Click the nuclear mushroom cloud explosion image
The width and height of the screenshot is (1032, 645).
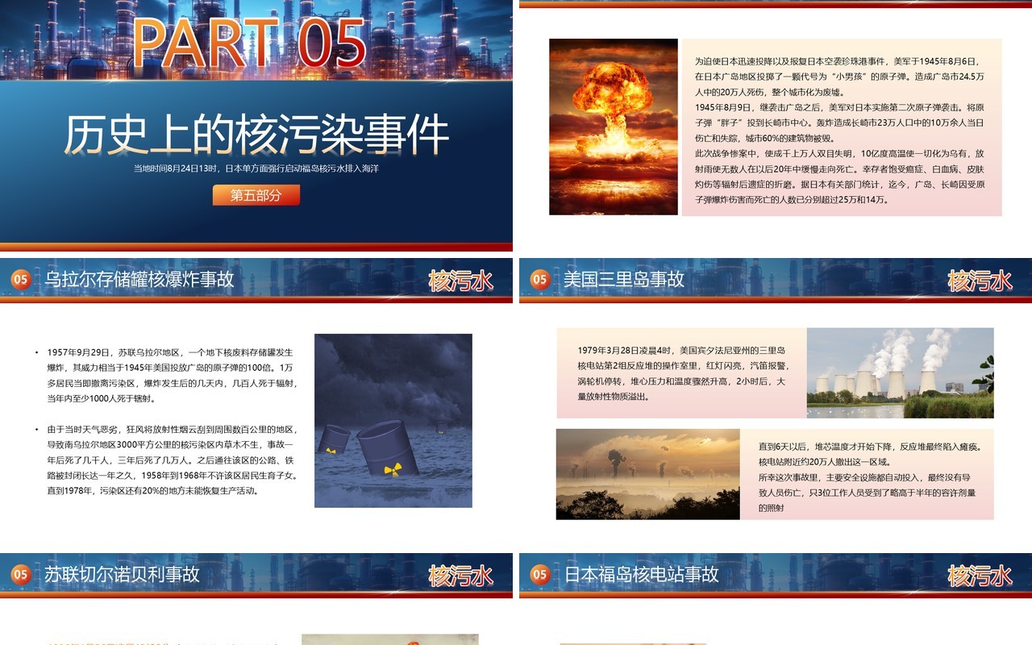(614, 127)
